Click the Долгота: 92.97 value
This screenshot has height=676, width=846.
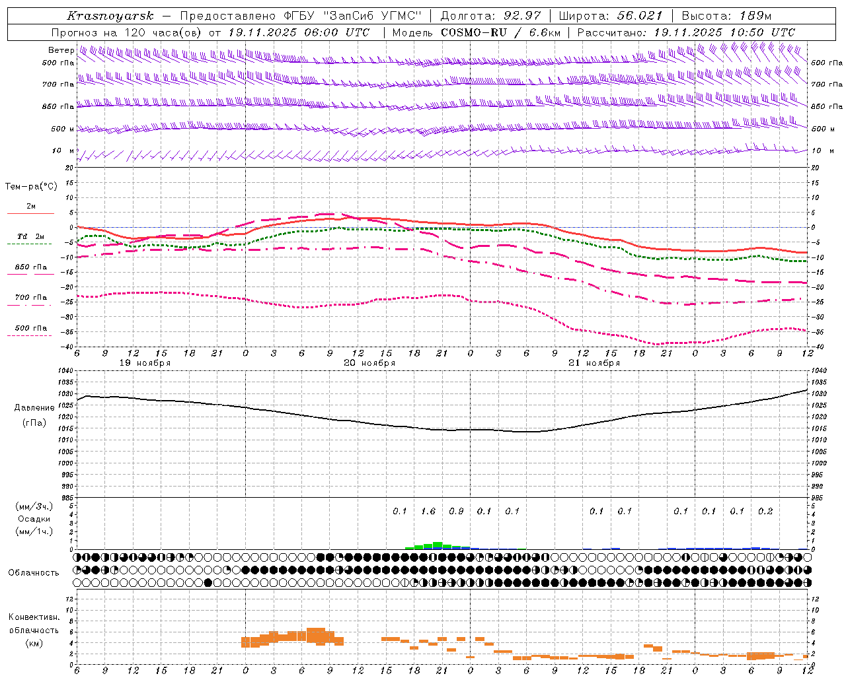tap(490, 16)
